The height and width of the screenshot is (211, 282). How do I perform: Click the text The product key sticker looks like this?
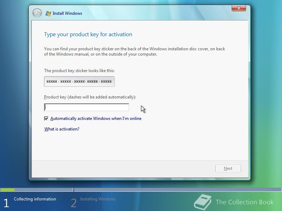(79, 71)
